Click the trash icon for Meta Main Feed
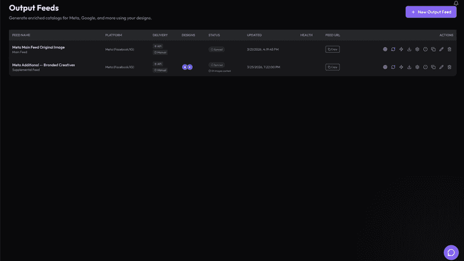The height and width of the screenshot is (261, 464). click(x=449, y=49)
